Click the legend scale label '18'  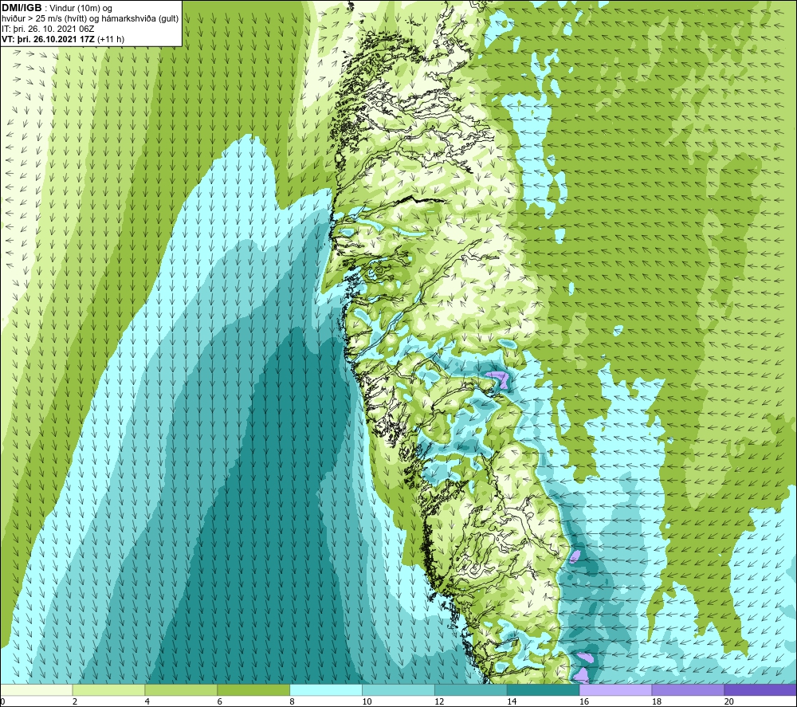656,701
